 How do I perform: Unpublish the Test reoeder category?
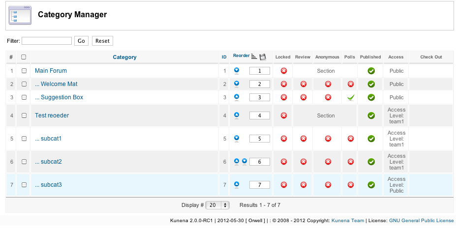(371, 115)
